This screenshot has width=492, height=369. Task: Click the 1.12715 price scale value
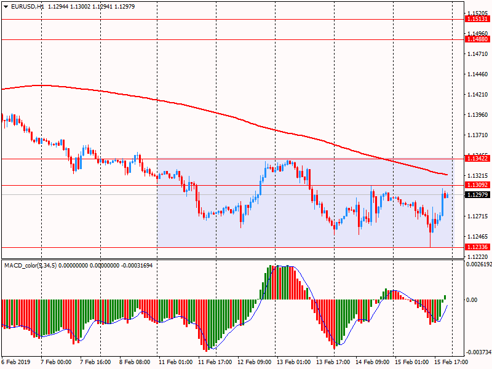[x=478, y=216]
